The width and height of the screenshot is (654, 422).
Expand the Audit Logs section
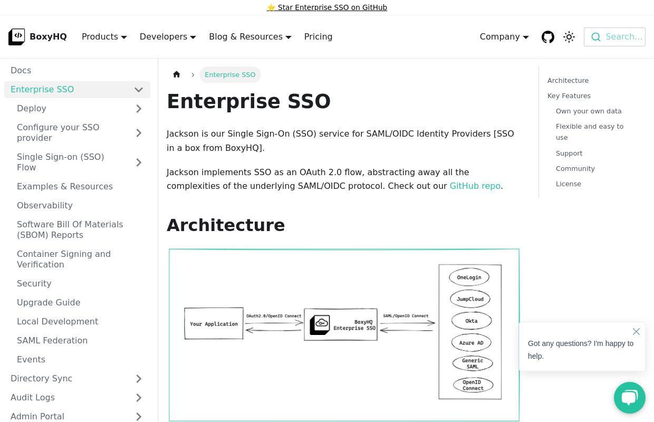pos(139,398)
